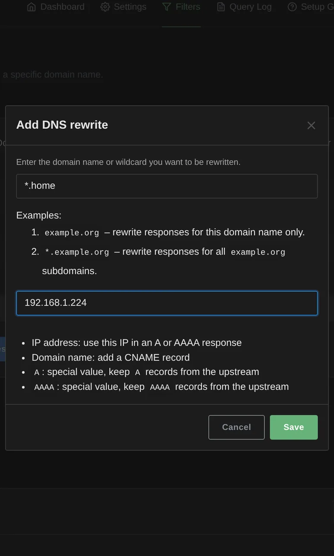Open the Filters menu
The image size is (334, 556).
click(181, 7)
